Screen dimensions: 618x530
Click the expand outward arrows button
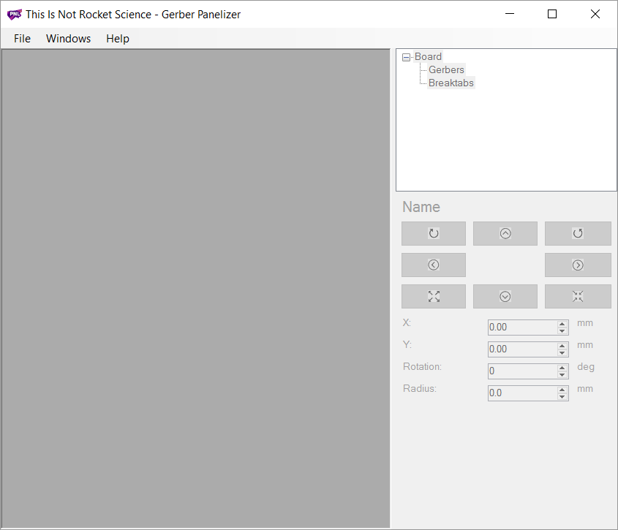pos(433,296)
